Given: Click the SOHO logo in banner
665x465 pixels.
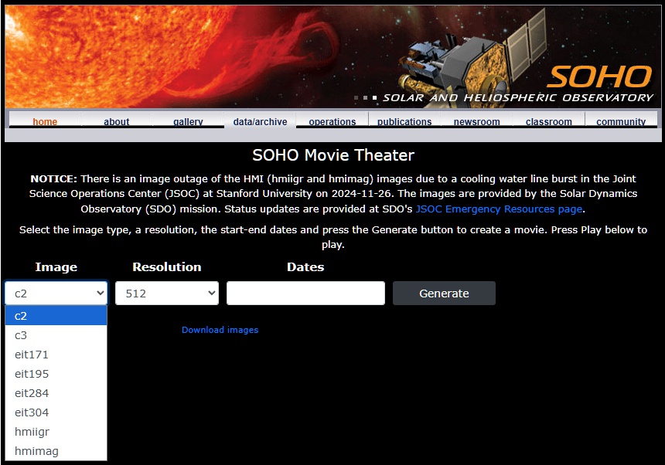Looking at the screenshot, I should coord(599,77).
